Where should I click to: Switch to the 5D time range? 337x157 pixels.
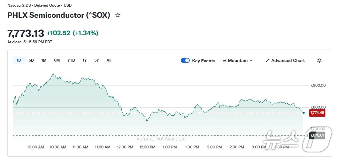click(31, 60)
